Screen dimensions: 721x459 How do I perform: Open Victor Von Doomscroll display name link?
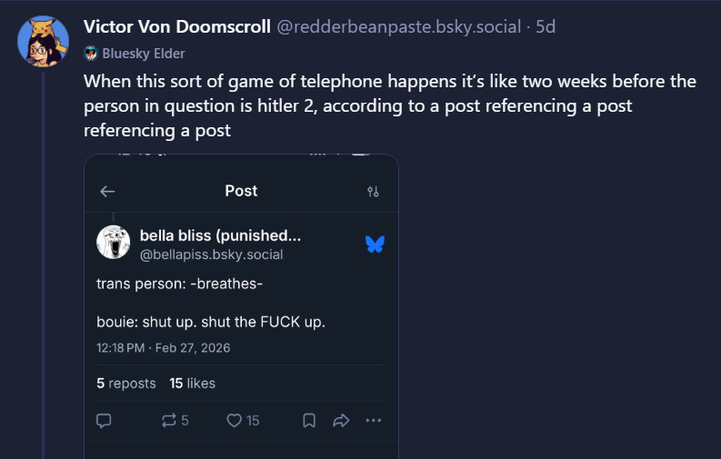click(177, 26)
